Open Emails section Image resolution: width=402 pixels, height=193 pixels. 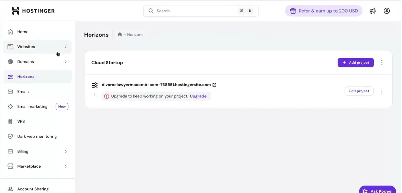pyautogui.click(x=37, y=91)
